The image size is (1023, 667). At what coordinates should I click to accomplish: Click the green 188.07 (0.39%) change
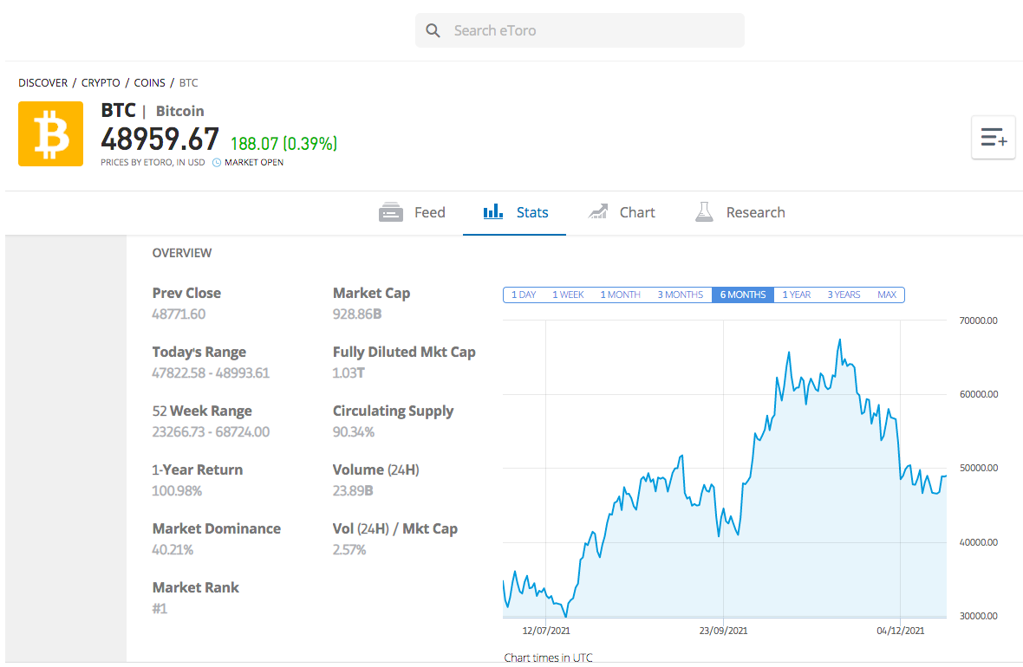pos(283,144)
